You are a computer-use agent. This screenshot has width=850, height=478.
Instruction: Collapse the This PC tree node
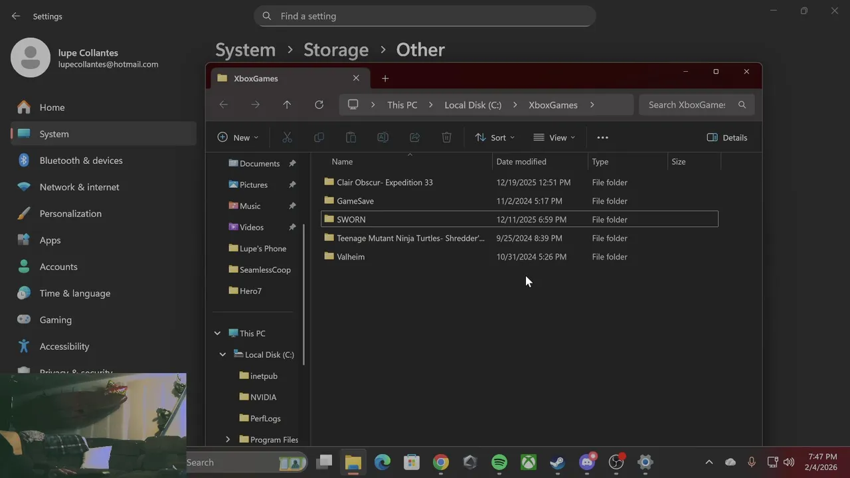coord(217,333)
